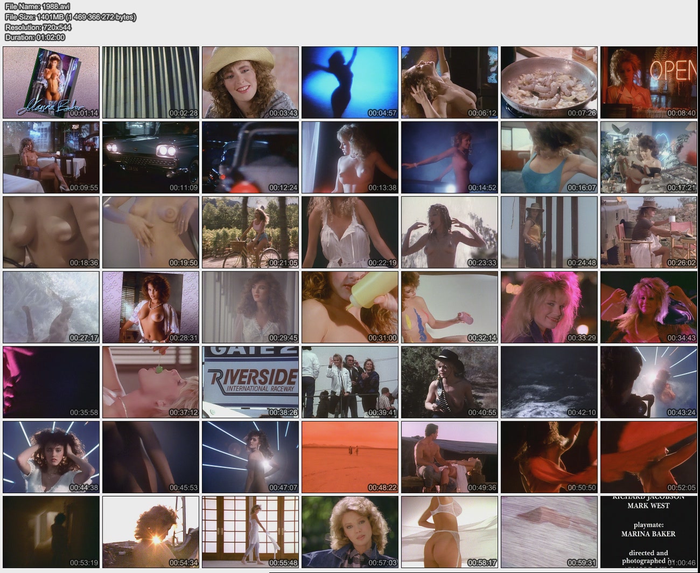700x573 pixels.
Task: Click the File Name 1988.avi text
Action: (x=37, y=6)
